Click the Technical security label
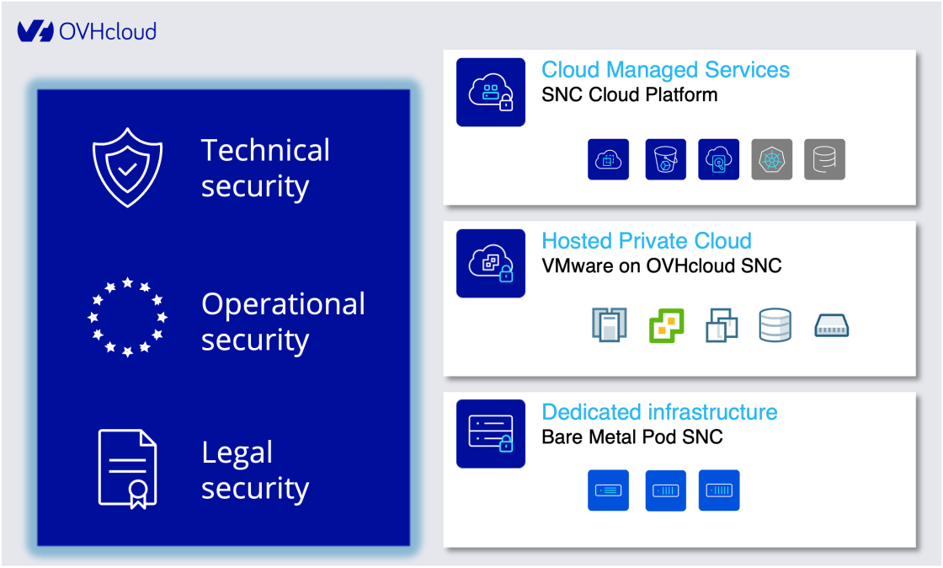Viewport: 943px width, 568px height. click(x=265, y=168)
